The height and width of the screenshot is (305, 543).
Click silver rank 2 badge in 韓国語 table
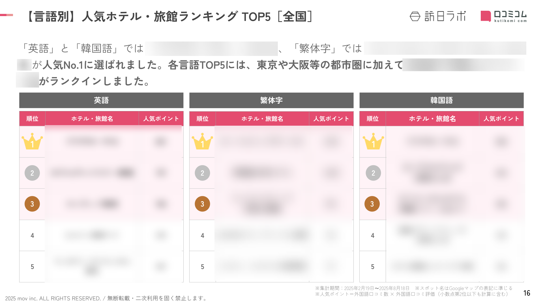[373, 173]
